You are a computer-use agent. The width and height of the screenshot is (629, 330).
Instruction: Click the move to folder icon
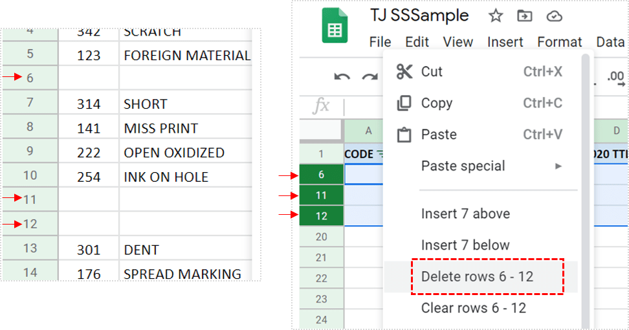[x=524, y=16]
